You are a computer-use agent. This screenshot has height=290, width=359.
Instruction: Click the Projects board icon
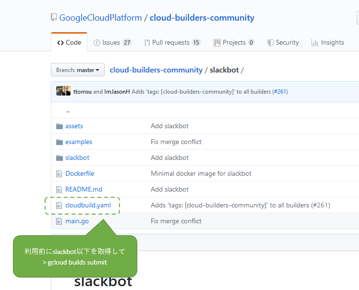click(217, 43)
